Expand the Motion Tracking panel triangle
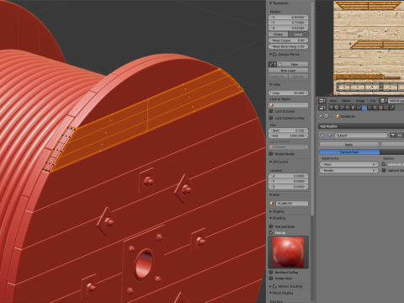 pyautogui.click(x=271, y=286)
